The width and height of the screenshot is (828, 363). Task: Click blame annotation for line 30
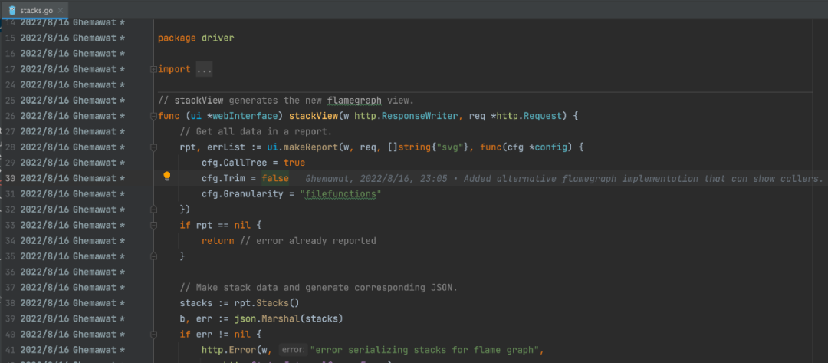[x=72, y=178]
